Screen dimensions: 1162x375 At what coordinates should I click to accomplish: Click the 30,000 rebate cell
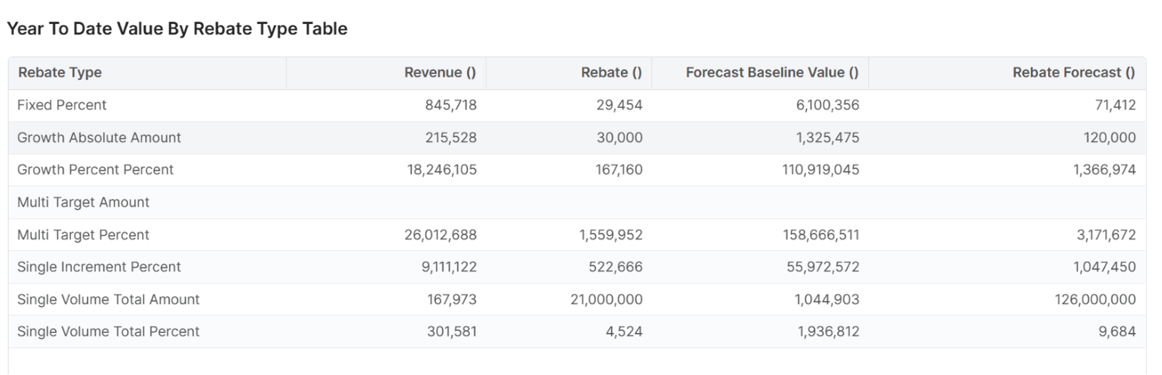(619, 137)
